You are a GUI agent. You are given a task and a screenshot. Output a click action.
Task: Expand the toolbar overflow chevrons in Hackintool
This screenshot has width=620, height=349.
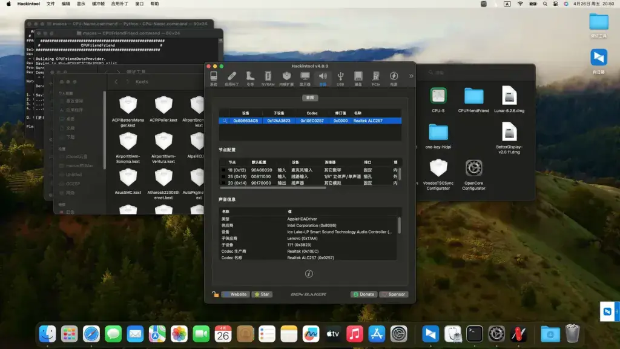(x=411, y=76)
